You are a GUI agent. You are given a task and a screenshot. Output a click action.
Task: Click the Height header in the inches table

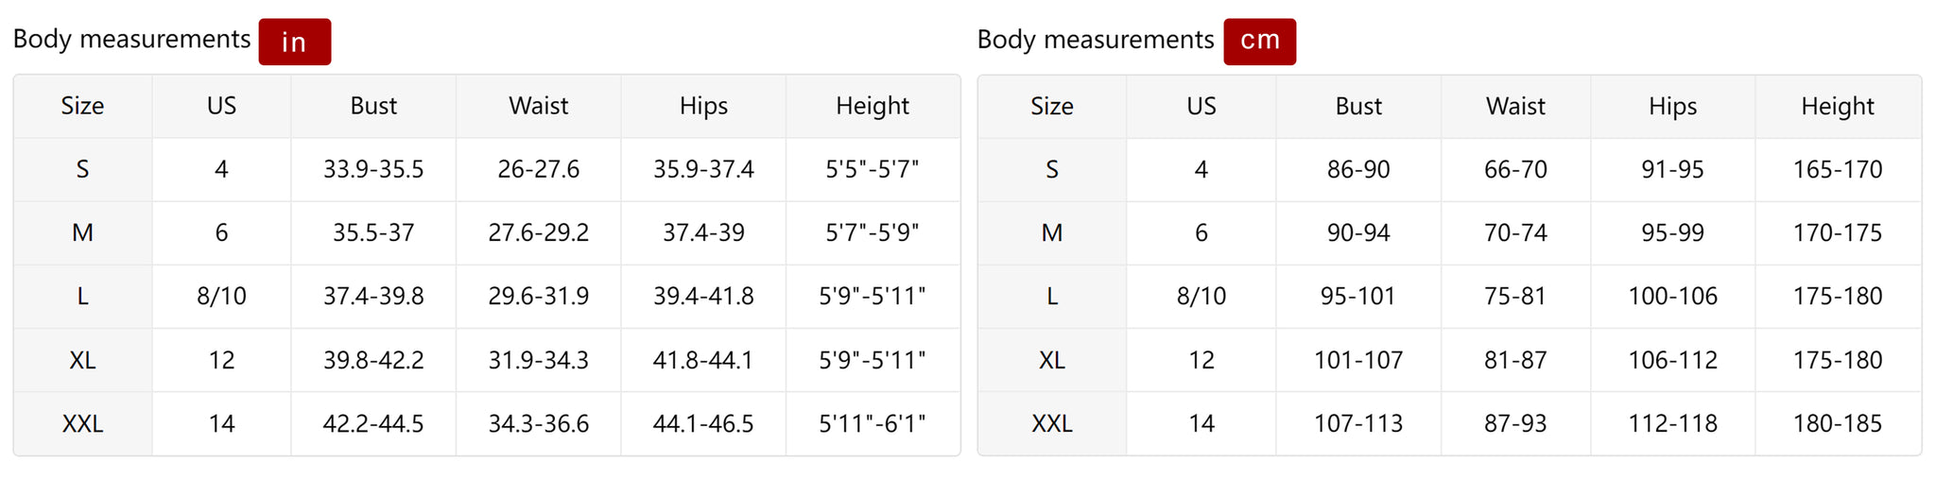pos(872,106)
